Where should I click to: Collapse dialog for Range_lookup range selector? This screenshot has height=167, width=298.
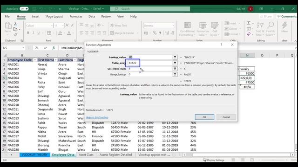(175, 74)
